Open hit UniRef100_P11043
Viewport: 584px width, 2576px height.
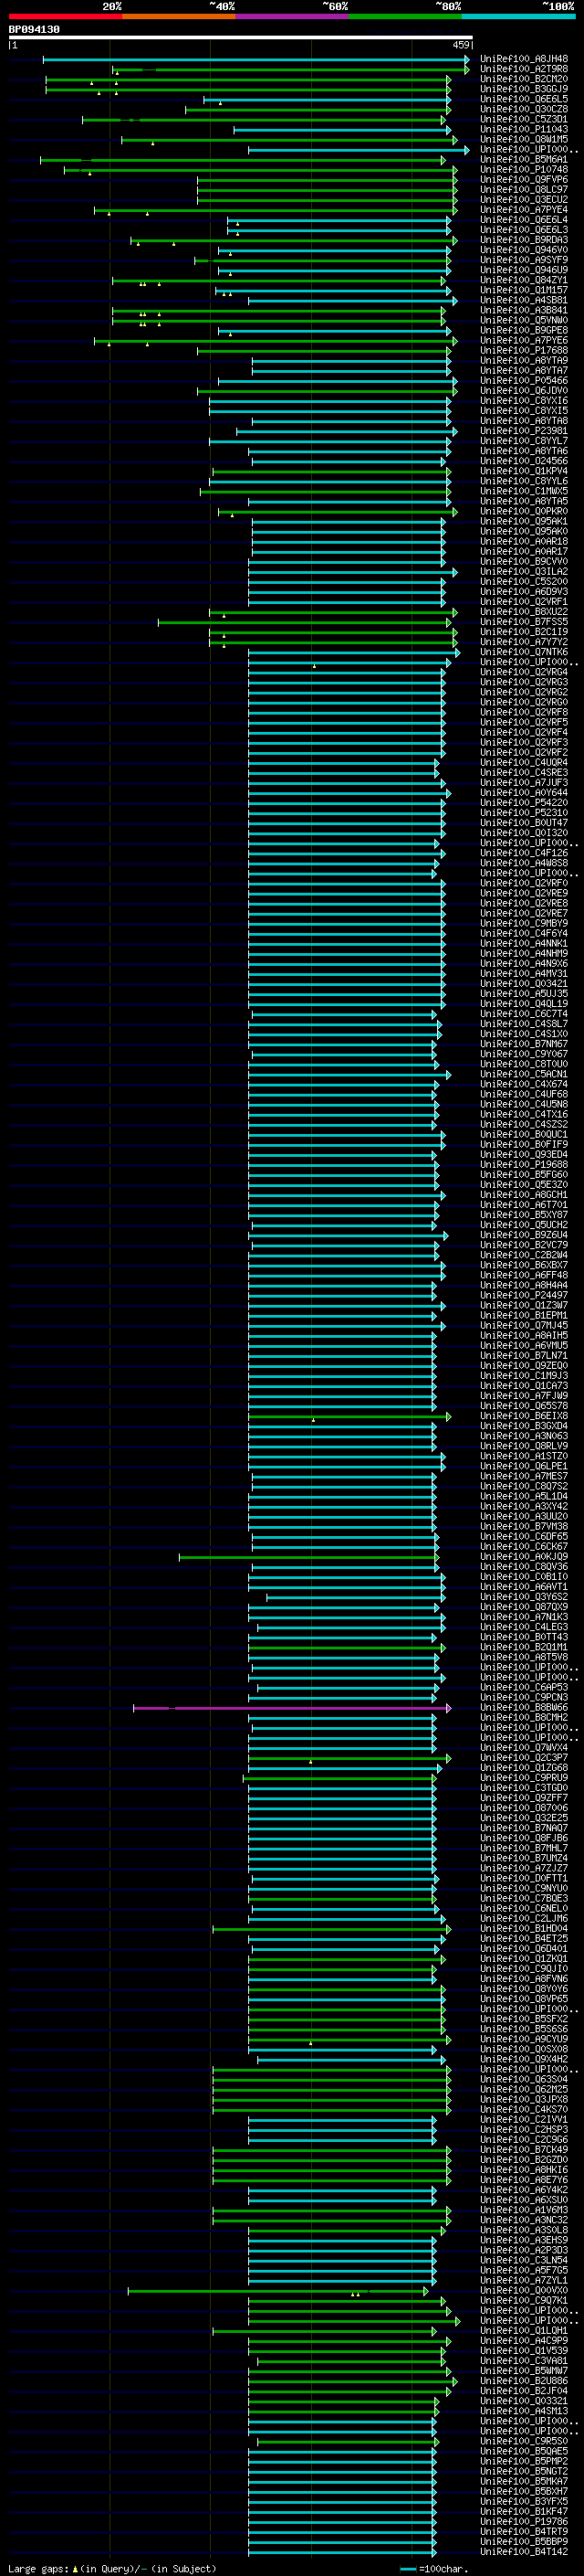524,129
